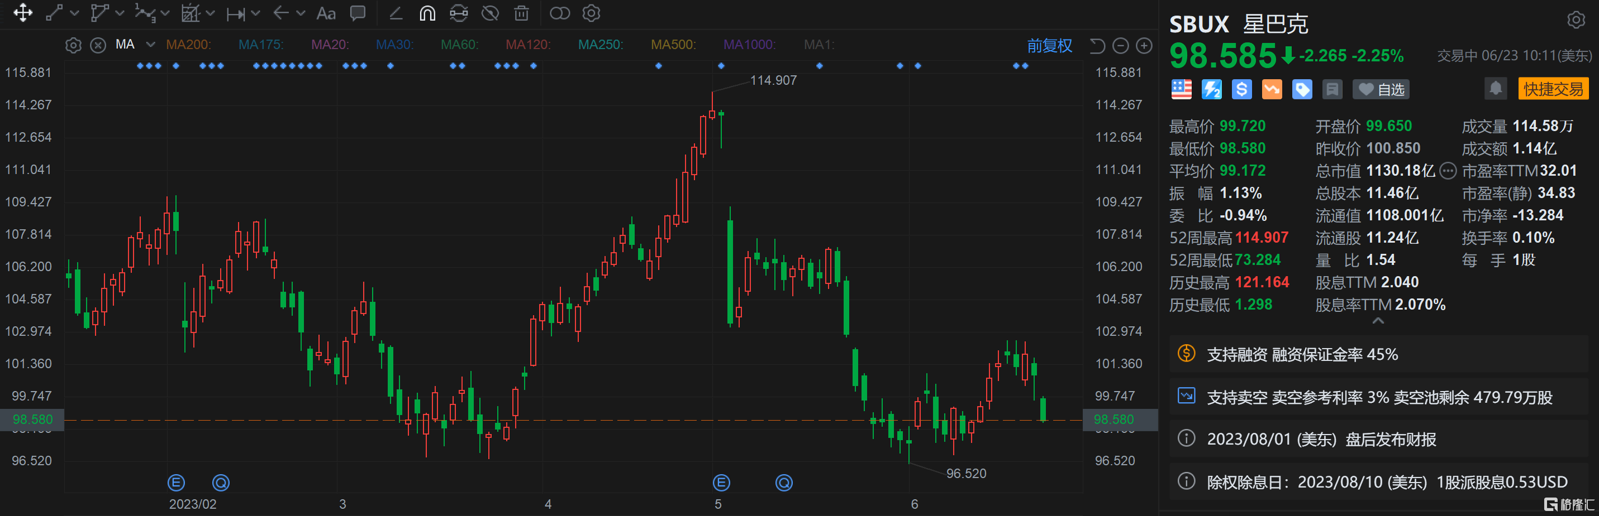Click the 96.520 low price label on chart
This screenshot has height=516, width=1599.
(966, 473)
